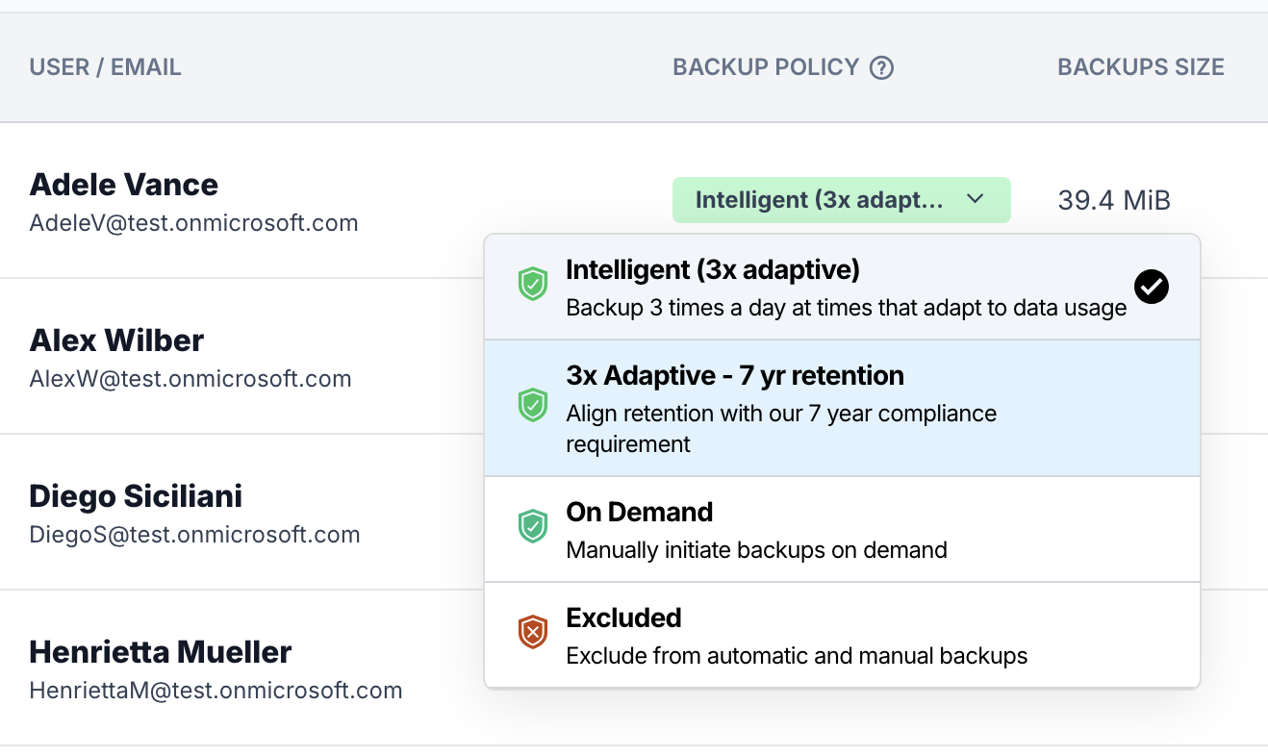This screenshot has height=756, width=1268.
Task: Choose the Intelligent (3x adaptive) policy option
Action: tap(842, 287)
